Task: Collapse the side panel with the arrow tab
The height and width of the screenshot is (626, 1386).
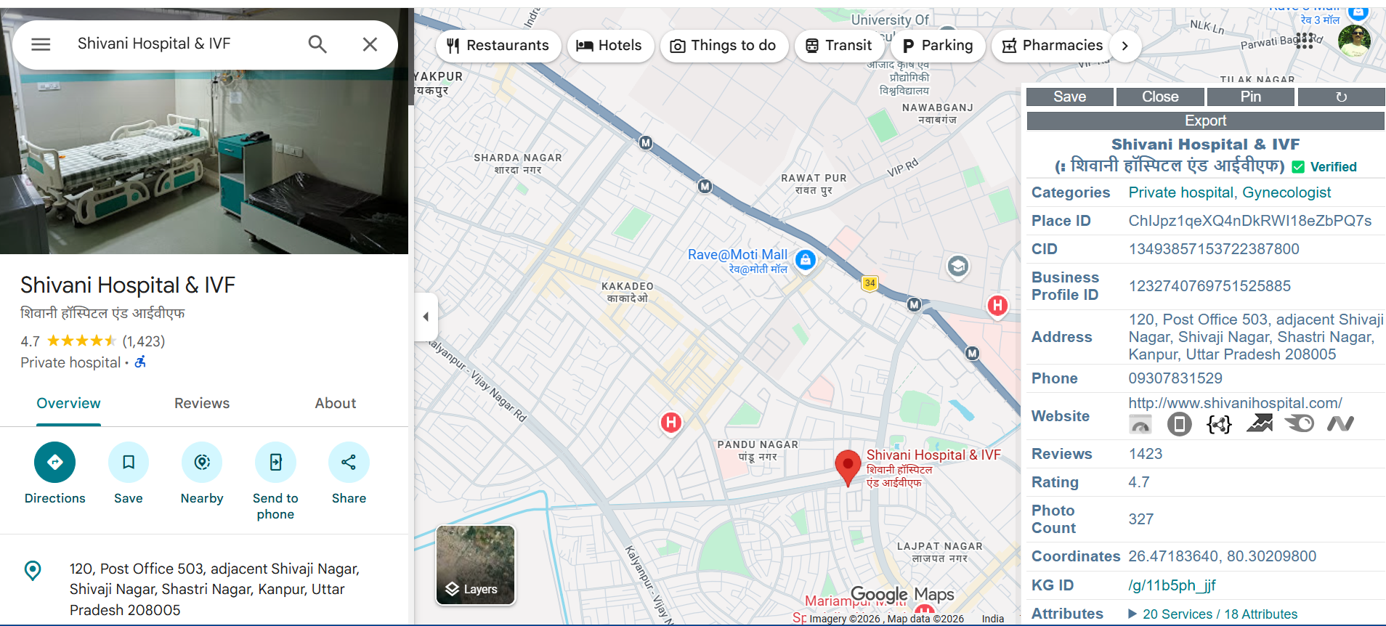Action: coord(426,317)
